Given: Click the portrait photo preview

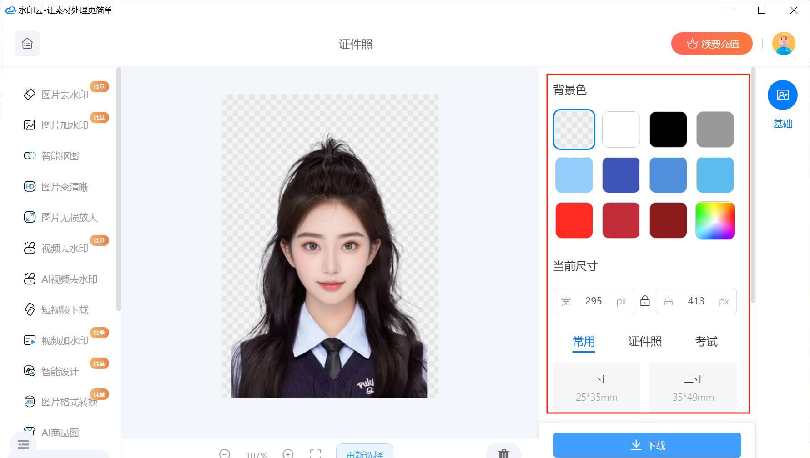Looking at the screenshot, I should tap(330, 246).
